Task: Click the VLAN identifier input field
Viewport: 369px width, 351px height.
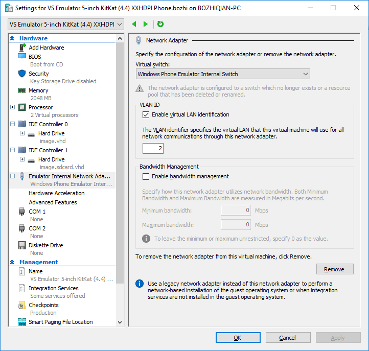Action: pyautogui.click(x=153, y=149)
